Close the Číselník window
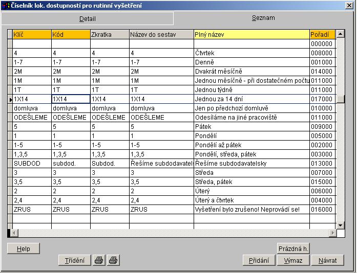The height and width of the screenshot is (273, 357). click(349, 6)
